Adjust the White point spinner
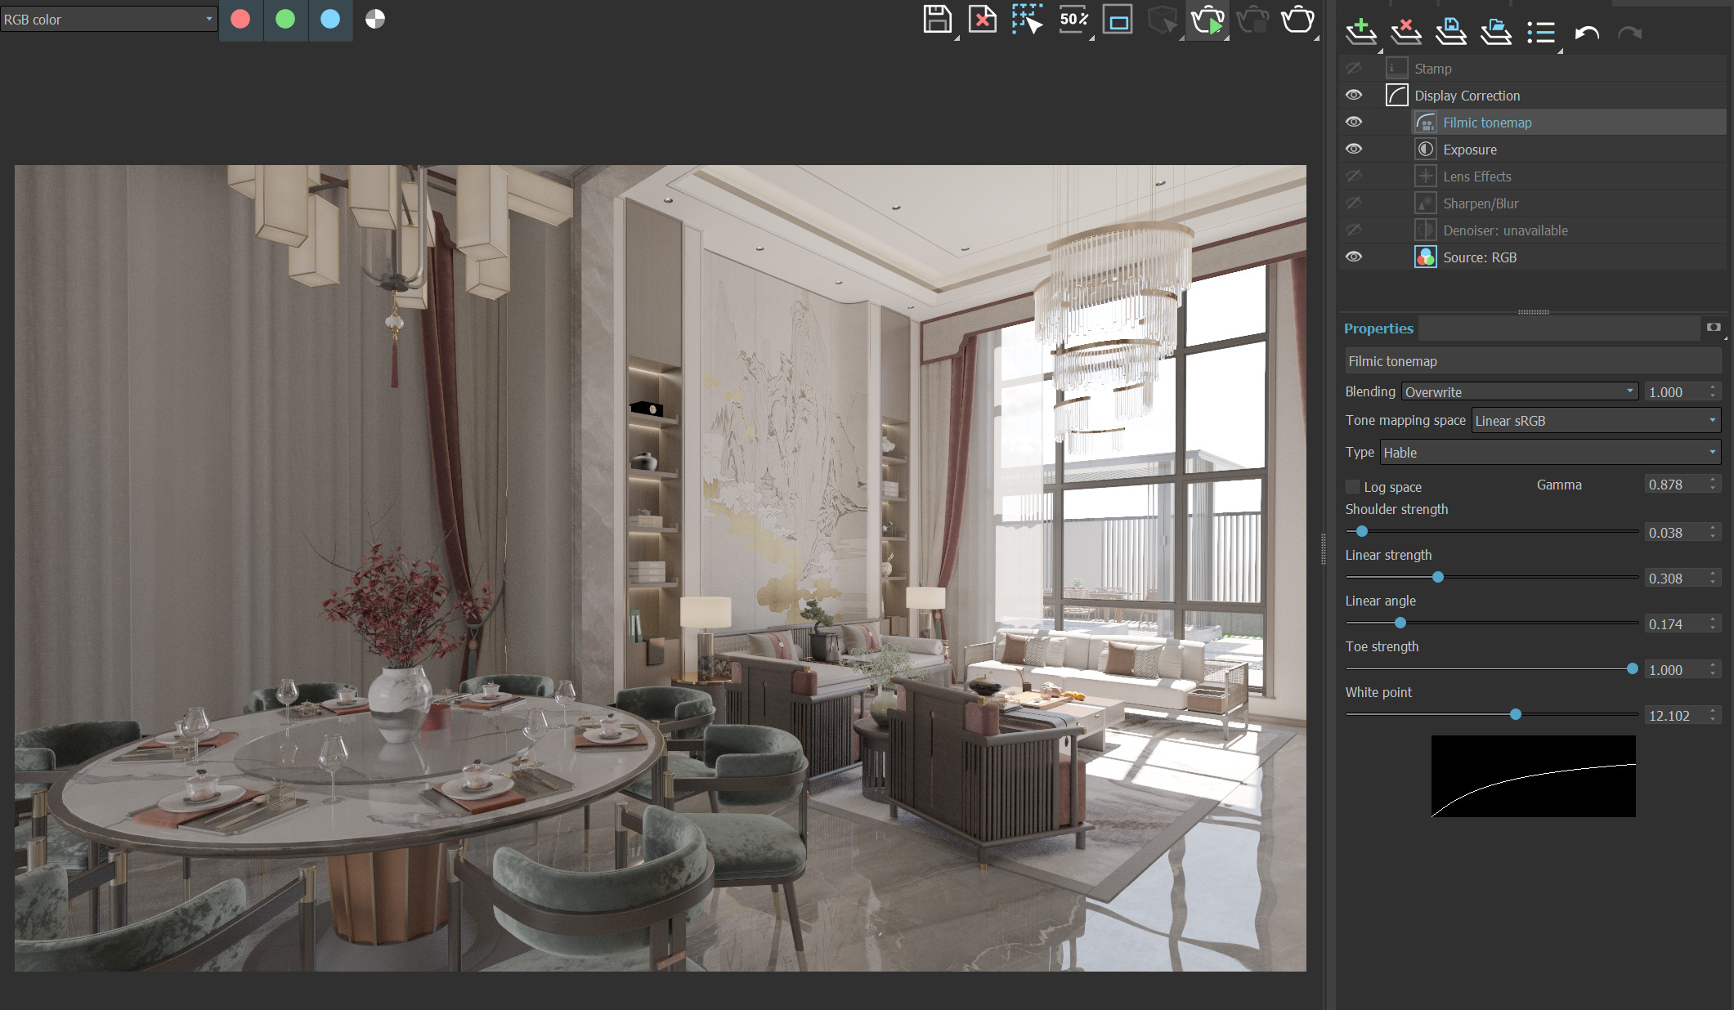Viewport: 1734px width, 1010px height. tap(1713, 716)
